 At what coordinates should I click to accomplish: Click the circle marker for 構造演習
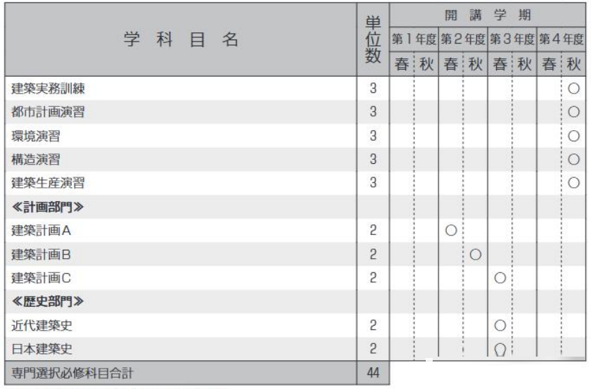click(573, 159)
